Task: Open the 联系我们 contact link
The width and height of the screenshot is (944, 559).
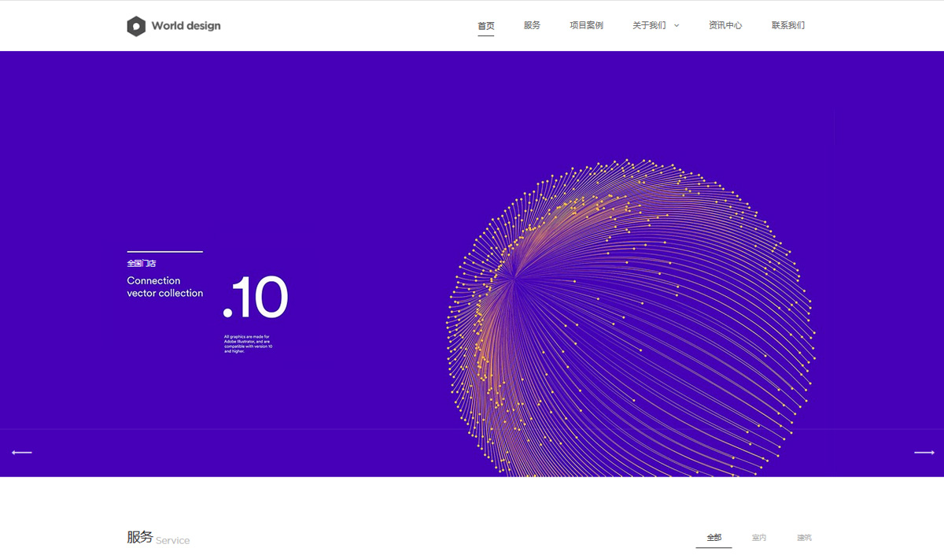Action: click(787, 26)
